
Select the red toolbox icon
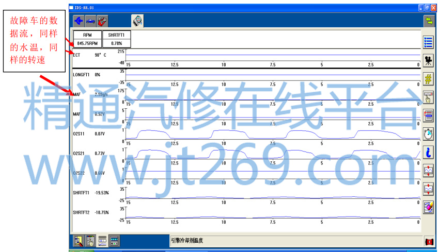103,21
